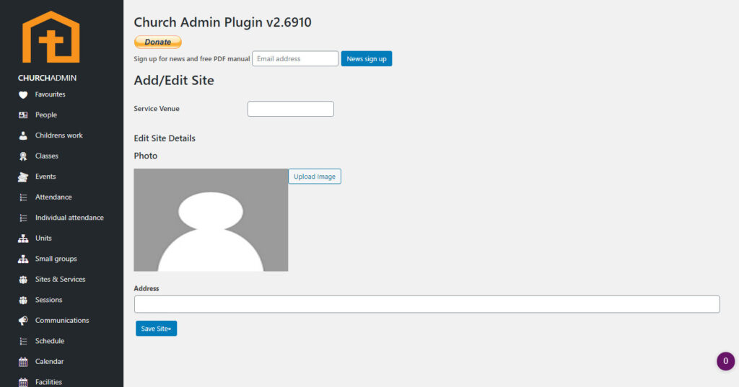The image size is (739, 387).
Task: Open the Small groups section
Action: pyautogui.click(x=56, y=259)
